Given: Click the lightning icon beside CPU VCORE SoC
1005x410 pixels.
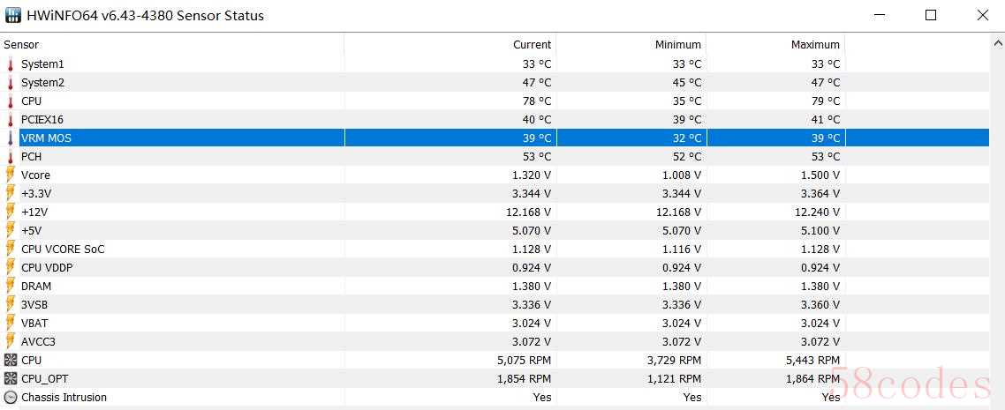Looking at the screenshot, I should coord(11,249).
